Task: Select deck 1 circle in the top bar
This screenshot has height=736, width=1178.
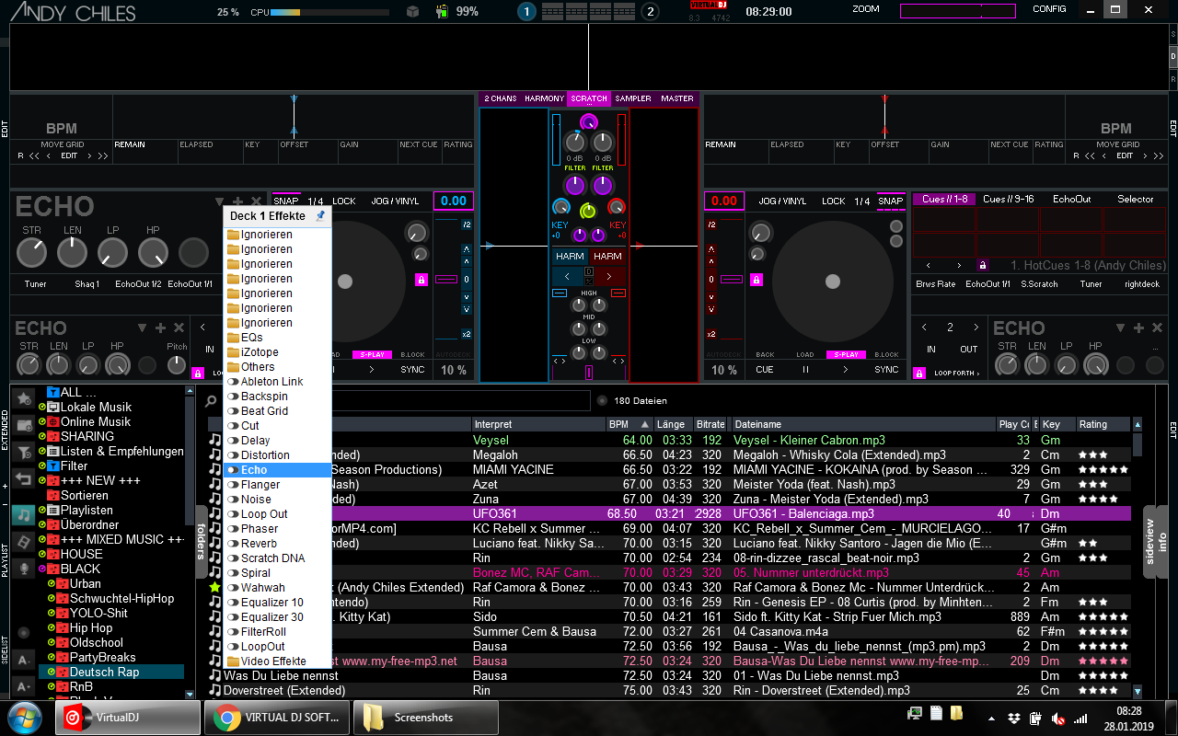Action: click(x=526, y=12)
